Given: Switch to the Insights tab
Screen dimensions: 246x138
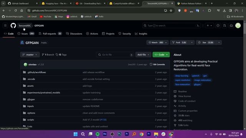Looking at the screenshot, I should 141,34.
